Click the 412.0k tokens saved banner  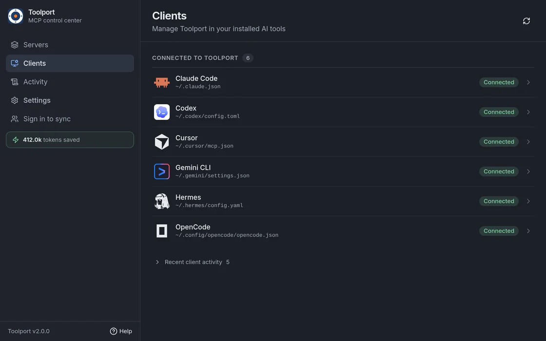(x=70, y=140)
